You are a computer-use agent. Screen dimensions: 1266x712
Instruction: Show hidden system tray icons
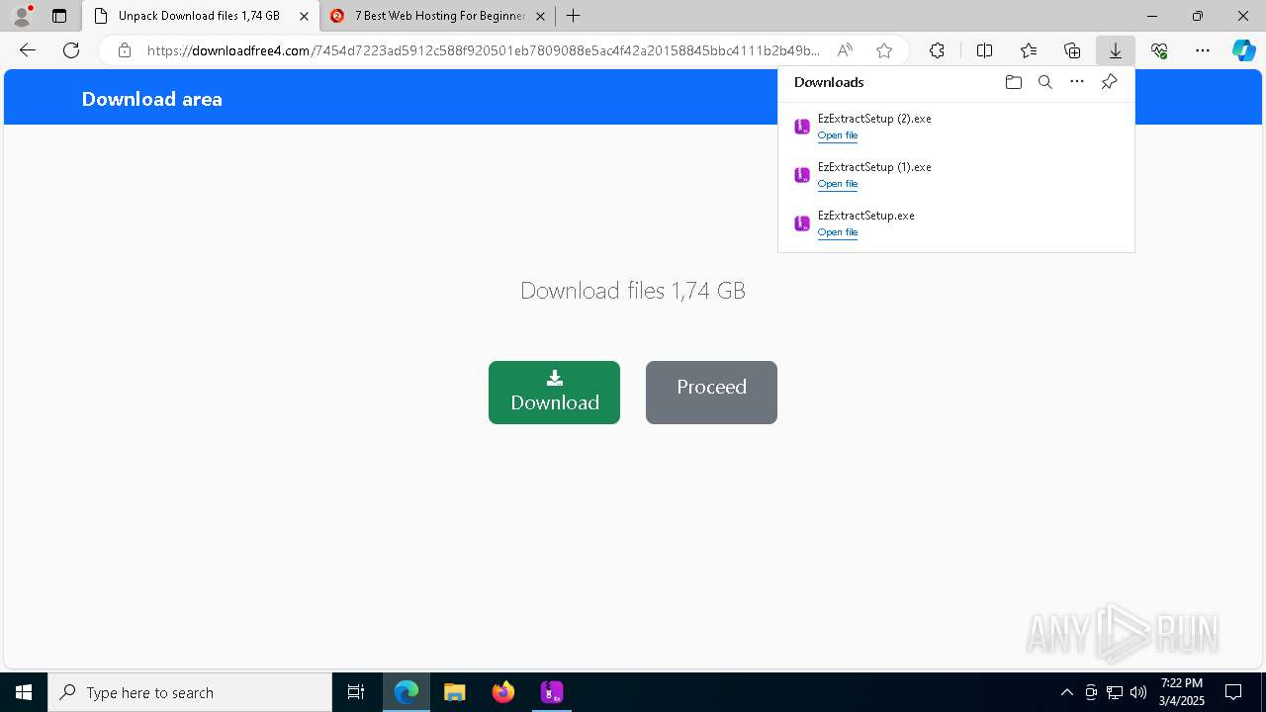pos(1066,692)
